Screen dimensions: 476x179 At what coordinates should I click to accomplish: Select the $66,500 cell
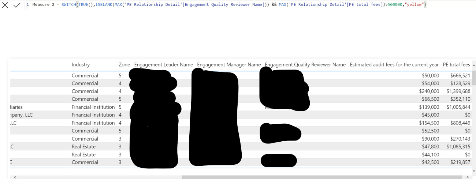pyautogui.click(x=430, y=99)
